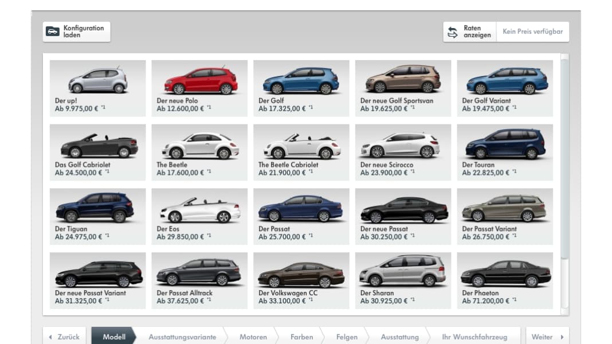The width and height of the screenshot is (612, 344).
Task: Click the Kein Preis verfügbar field
Action: tap(532, 32)
